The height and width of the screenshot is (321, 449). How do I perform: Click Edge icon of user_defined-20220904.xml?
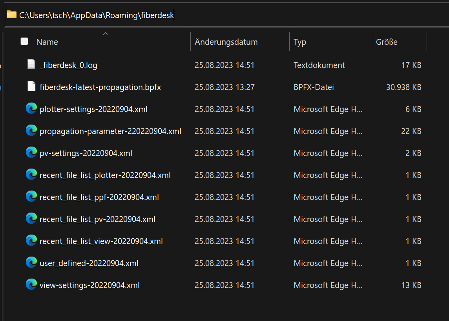pyautogui.click(x=31, y=262)
